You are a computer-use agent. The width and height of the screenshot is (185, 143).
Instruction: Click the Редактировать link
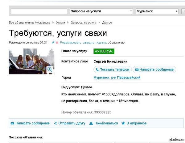[x=71, y=43]
